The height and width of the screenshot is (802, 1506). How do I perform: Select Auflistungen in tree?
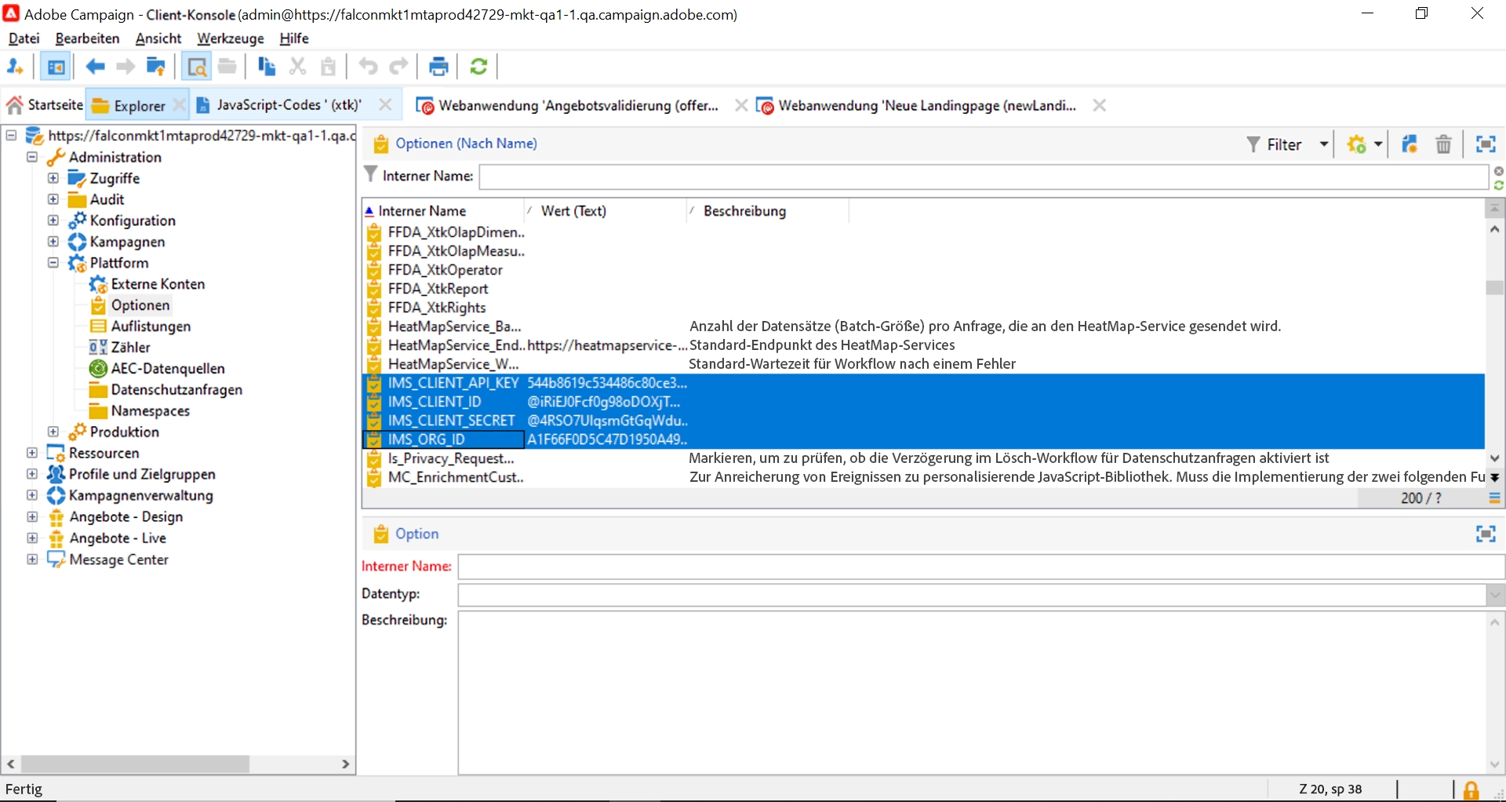click(x=151, y=326)
